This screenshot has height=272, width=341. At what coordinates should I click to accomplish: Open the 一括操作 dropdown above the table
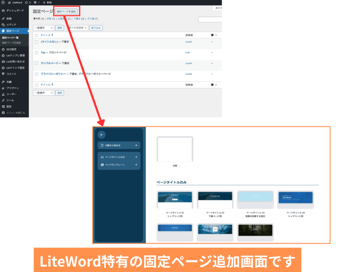[44, 28]
